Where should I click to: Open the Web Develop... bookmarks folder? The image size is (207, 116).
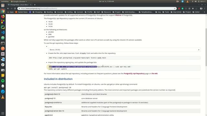pyautogui.click(x=129, y=12)
